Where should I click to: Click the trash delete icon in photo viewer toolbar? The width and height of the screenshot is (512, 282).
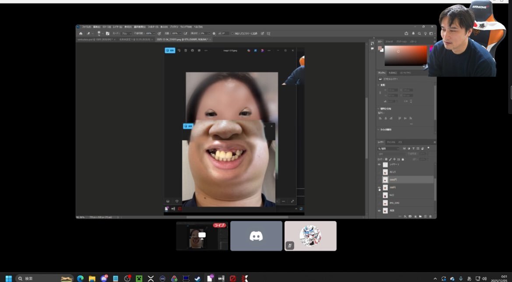coord(185,50)
